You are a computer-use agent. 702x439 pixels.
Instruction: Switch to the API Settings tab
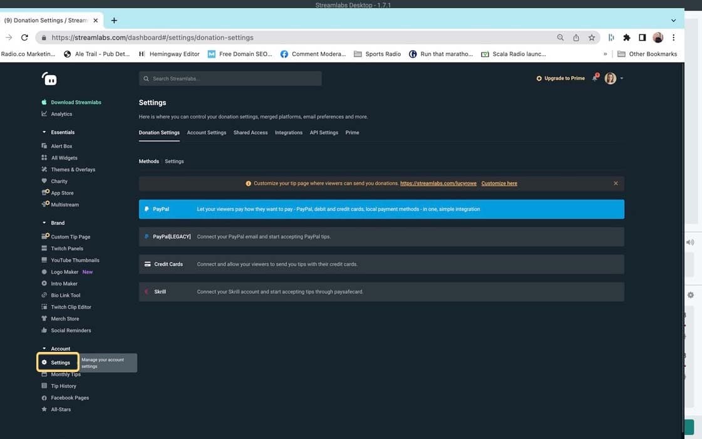pyautogui.click(x=323, y=132)
